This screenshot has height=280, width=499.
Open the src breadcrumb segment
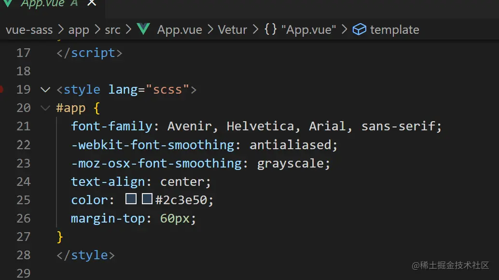[x=112, y=30]
